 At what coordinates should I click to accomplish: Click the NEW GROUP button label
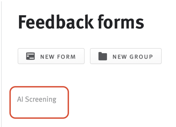tap(133, 57)
